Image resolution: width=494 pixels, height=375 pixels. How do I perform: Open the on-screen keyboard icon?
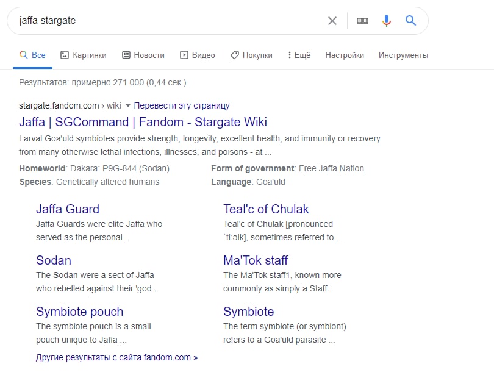click(x=362, y=21)
